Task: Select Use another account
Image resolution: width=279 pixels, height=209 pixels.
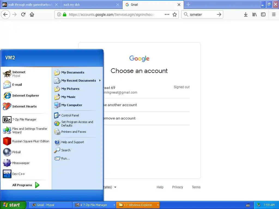Action: [147, 105]
